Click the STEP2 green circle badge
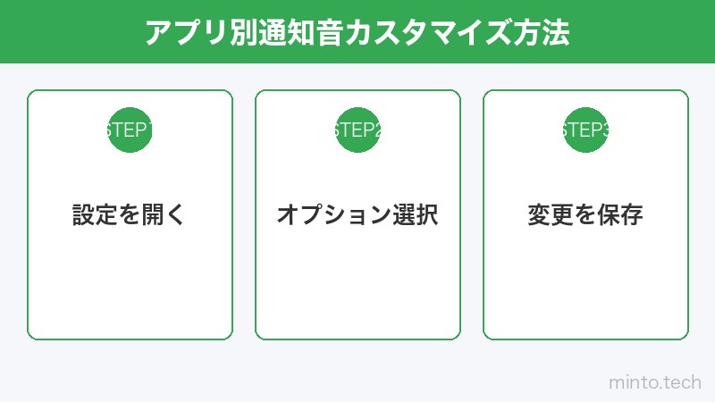The height and width of the screenshot is (402, 715). tap(357, 130)
